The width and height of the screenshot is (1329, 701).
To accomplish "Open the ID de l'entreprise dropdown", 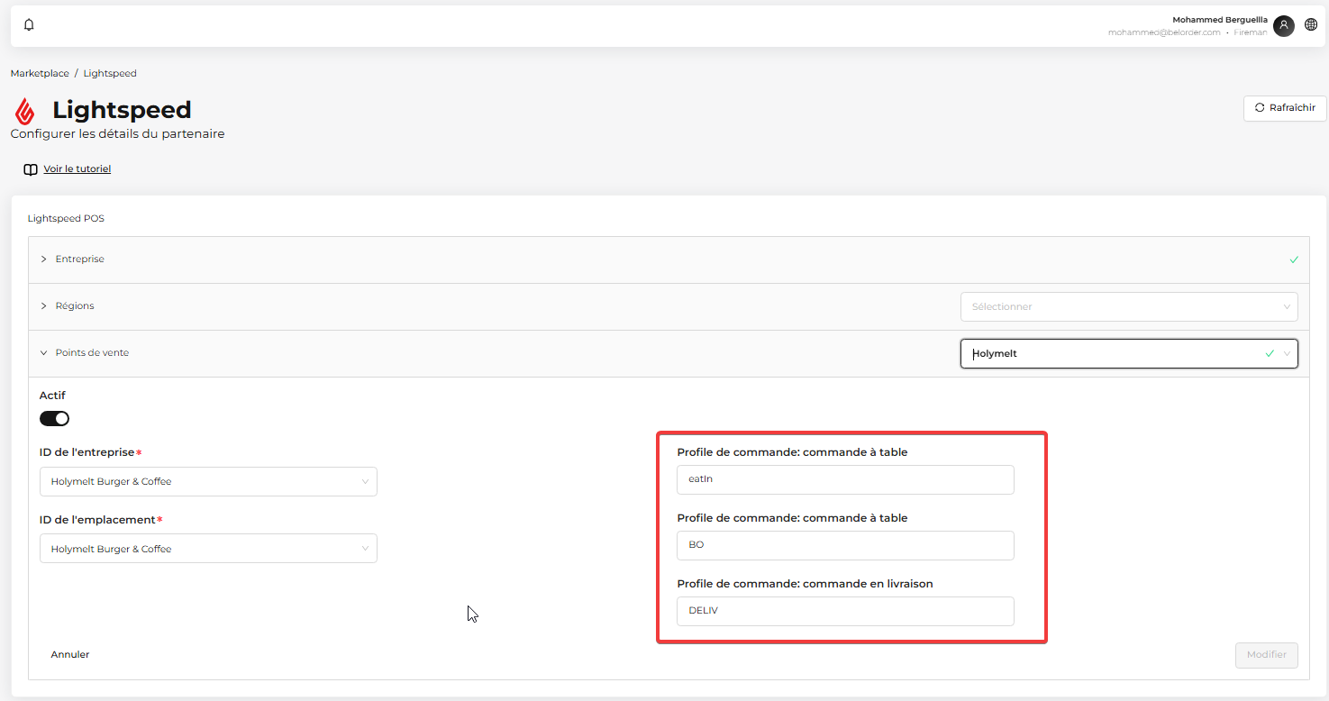I will point(208,481).
